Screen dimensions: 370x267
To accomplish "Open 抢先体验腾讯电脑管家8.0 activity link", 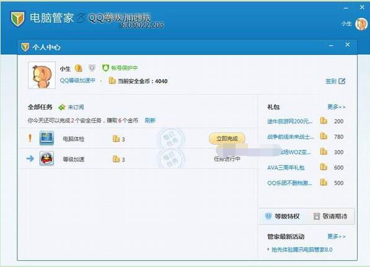I will (302, 250).
